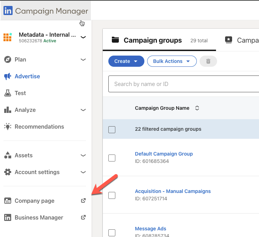The image size is (259, 237).
Task: Click the Test flask icon
Action: [8, 93]
